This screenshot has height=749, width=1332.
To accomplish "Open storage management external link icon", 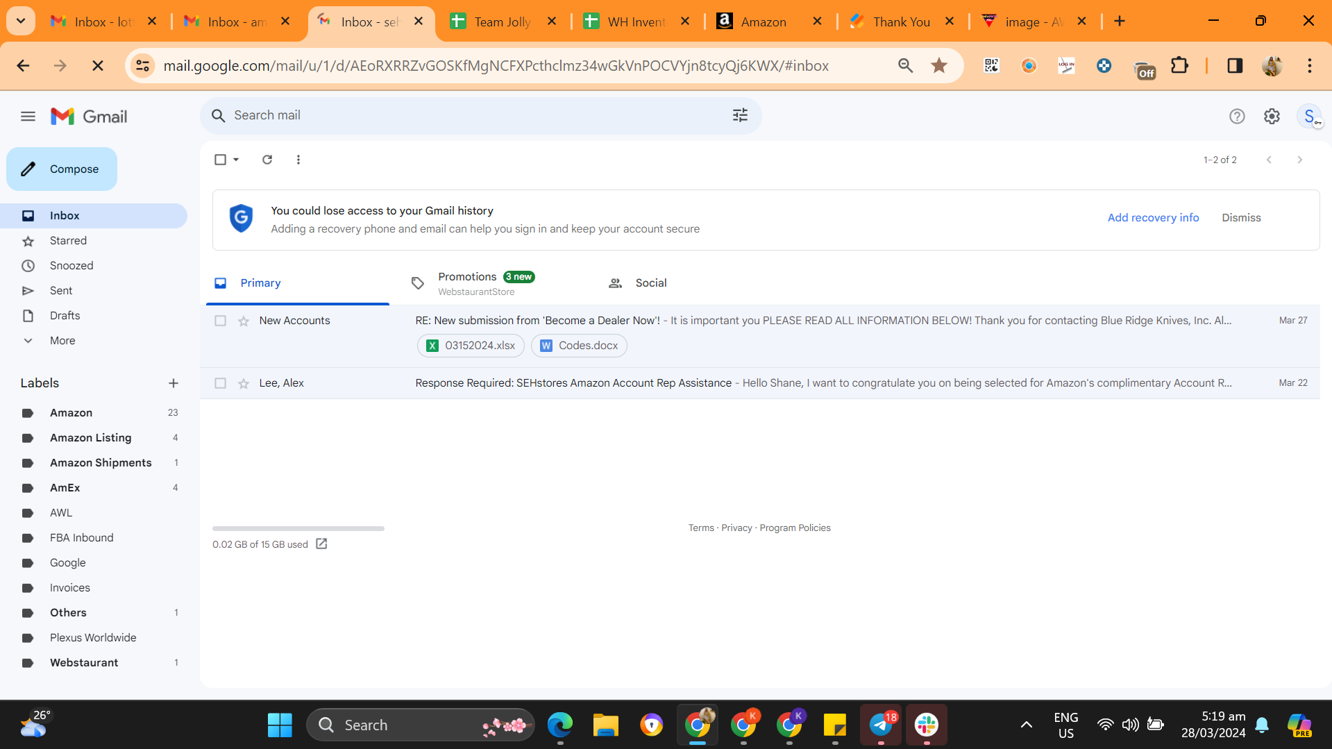I will pos(321,544).
